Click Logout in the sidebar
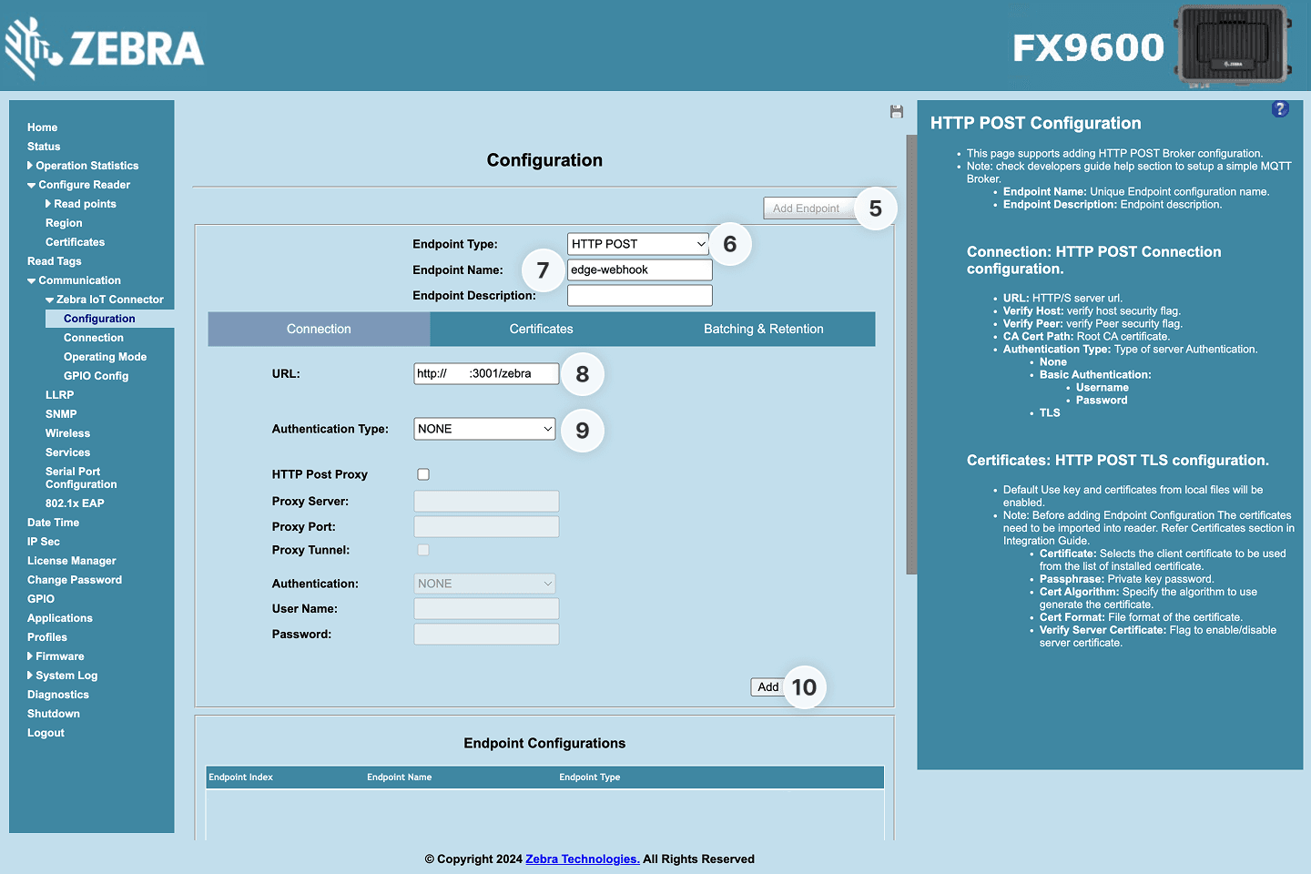 [x=46, y=733]
